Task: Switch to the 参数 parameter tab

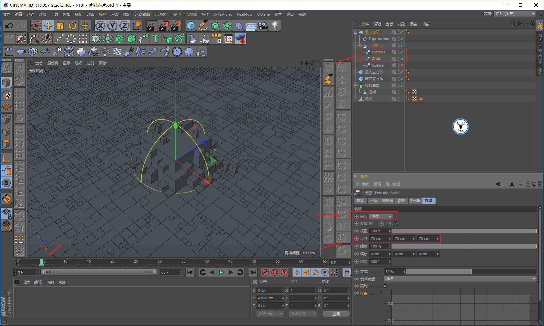Action: pos(401,201)
